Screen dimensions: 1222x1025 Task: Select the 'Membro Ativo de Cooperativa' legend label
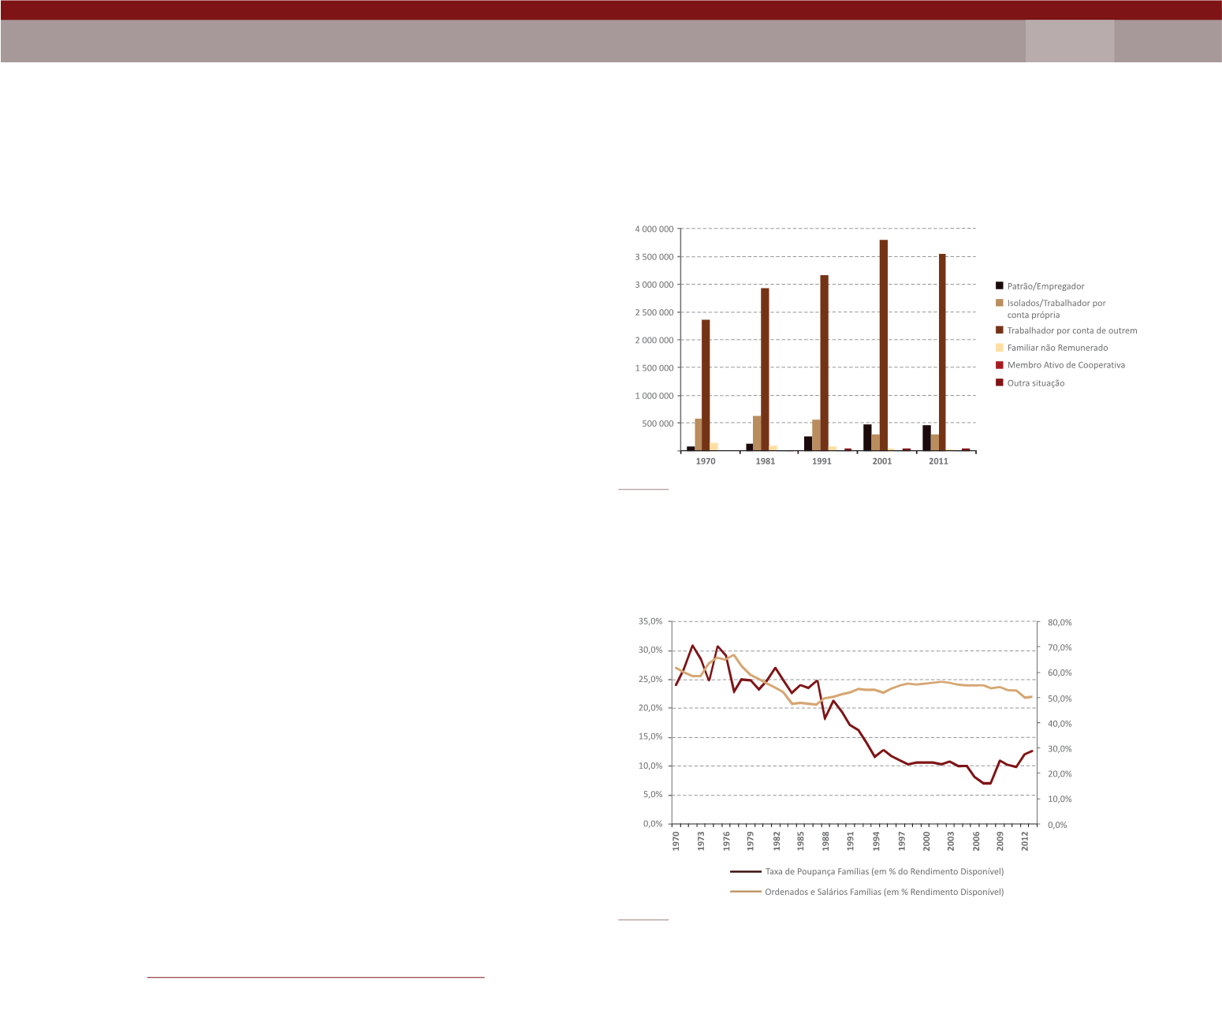click(x=1066, y=365)
